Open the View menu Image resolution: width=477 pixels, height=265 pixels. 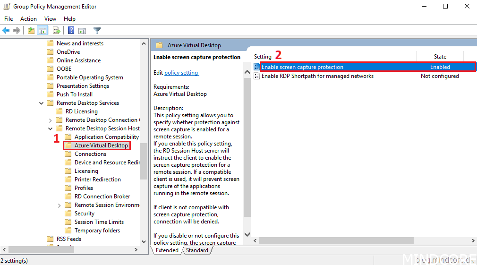tap(50, 19)
